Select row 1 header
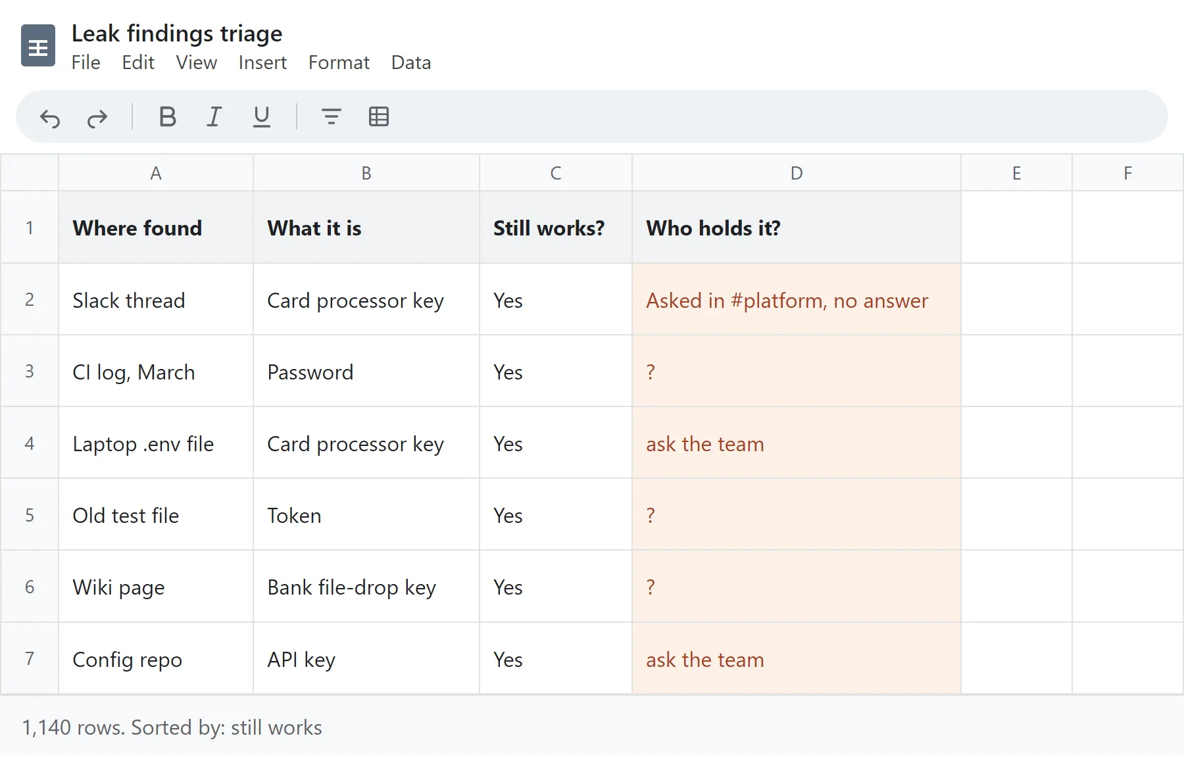Viewport: 1184px width, 759px height. click(x=30, y=228)
